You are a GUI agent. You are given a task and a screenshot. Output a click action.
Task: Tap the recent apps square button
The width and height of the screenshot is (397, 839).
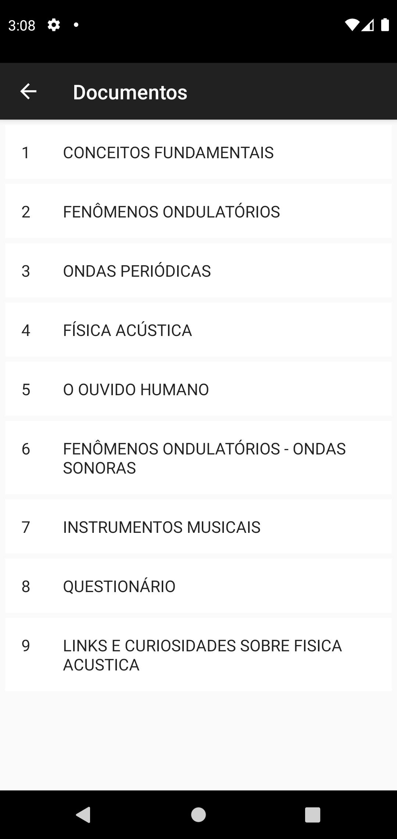(313, 815)
